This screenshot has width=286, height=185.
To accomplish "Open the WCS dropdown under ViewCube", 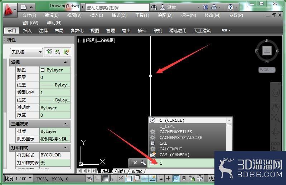I will 267,70.
